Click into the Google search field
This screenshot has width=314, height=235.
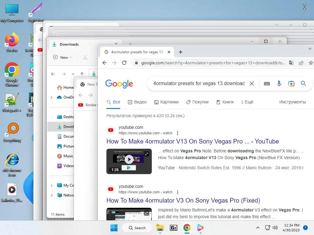pyautogui.click(x=199, y=83)
